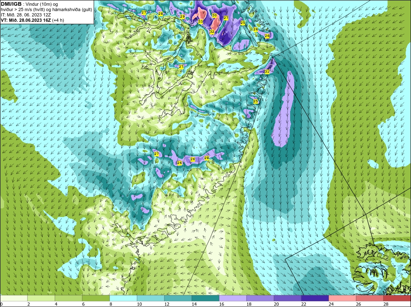Select the 2–4 m/s legend color swatch
Image resolution: width=411 pixels, height=307 pixels.
click(41, 298)
